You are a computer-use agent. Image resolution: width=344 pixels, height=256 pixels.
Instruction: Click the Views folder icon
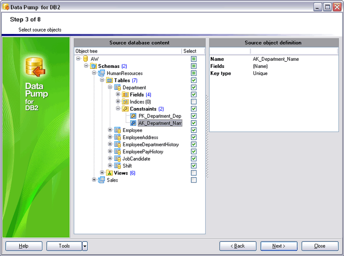pyautogui.click(x=109, y=173)
